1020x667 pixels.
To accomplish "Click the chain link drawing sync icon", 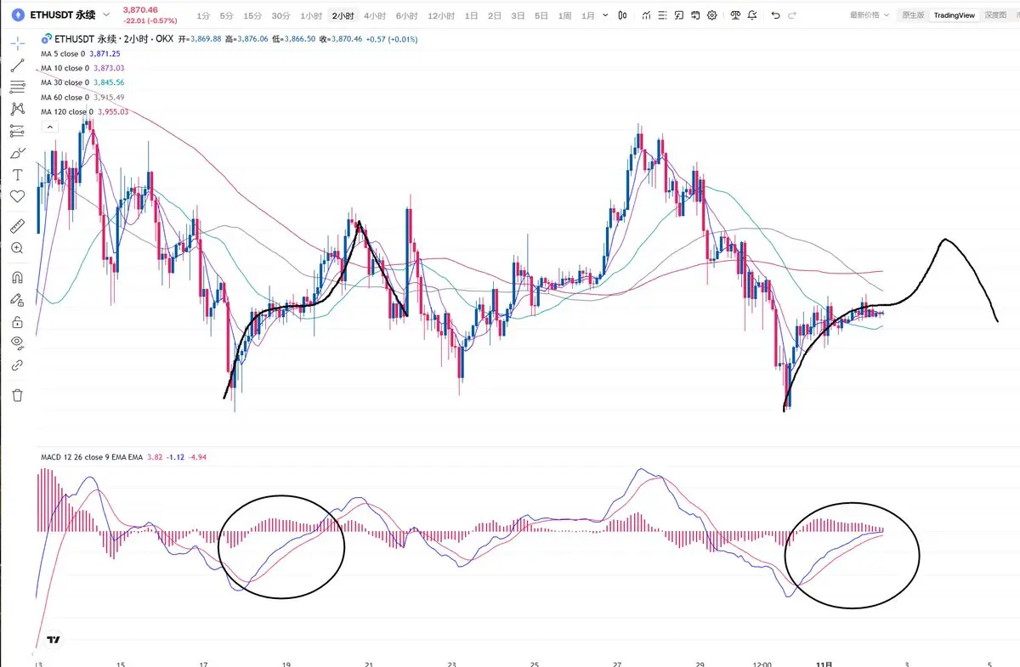I will click(17, 365).
